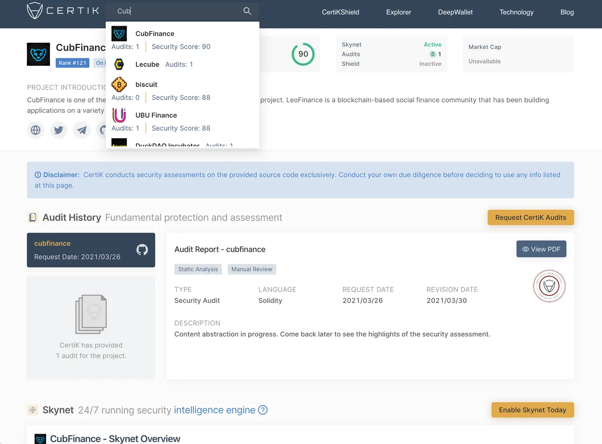This screenshot has width=602, height=444.
Task: Click the revision date 2021/03/30 value
Action: (x=447, y=300)
